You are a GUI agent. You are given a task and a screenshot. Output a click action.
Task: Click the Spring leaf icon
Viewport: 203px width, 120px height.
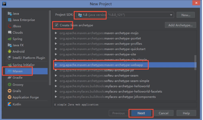10,39
